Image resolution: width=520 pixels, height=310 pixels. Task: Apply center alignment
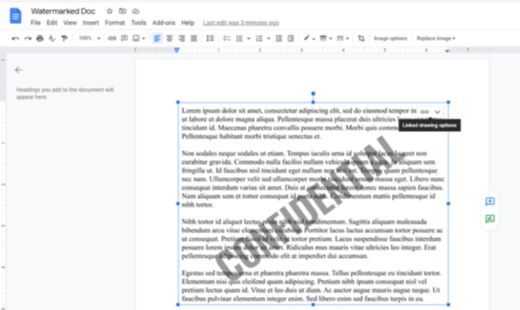[x=169, y=38]
